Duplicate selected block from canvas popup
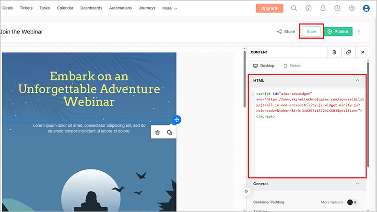The width and height of the screenshot is (377, 212). point(169,133)
